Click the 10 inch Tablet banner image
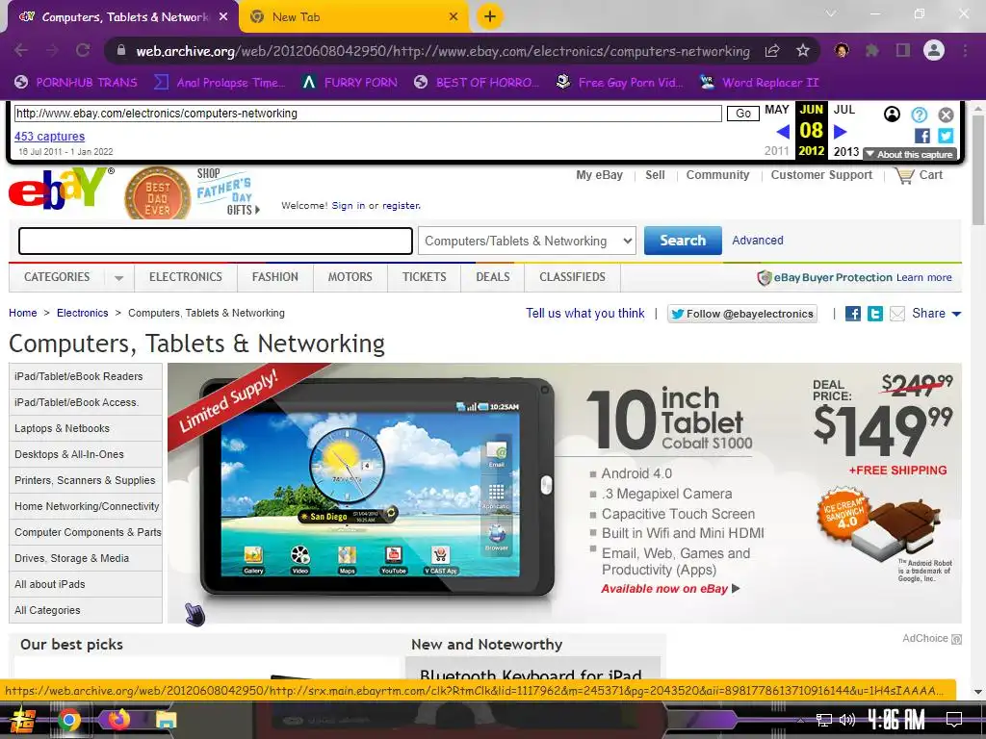The image size is (986, 739). point(564,494)
